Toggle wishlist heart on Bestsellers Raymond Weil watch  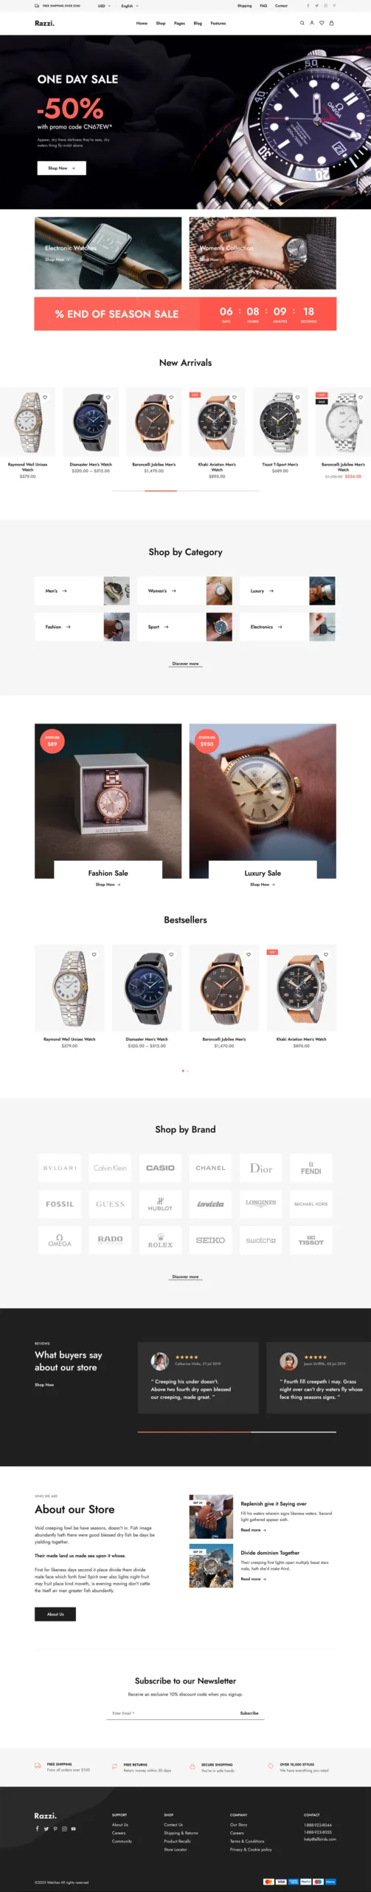pos(94,954)
